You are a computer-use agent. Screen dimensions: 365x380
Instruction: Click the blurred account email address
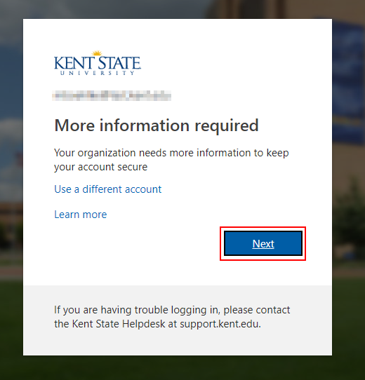(x=112, y=95)
